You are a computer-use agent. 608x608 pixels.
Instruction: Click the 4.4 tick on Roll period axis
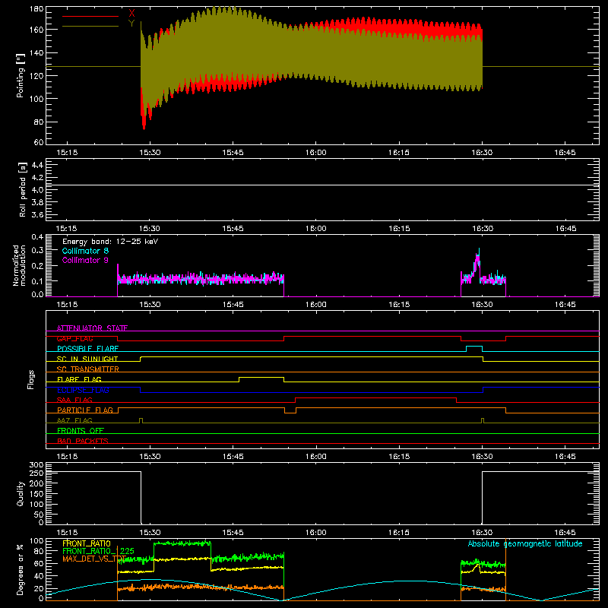tap(37, 165)
